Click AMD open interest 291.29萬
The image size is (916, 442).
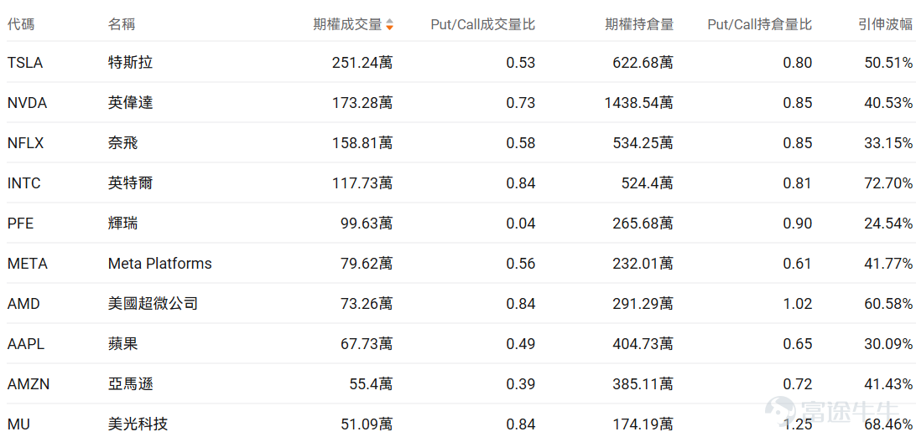tap(643, 304)
